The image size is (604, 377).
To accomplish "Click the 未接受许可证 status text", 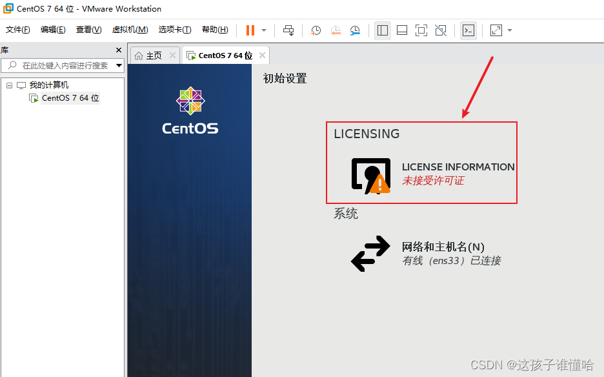I will (x=434, y=181).
